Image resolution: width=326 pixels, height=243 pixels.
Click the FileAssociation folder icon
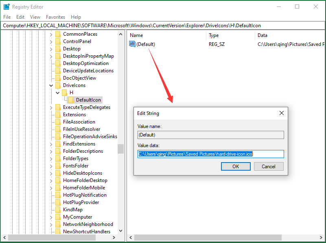pyautogui.click(x=58, y=122)
